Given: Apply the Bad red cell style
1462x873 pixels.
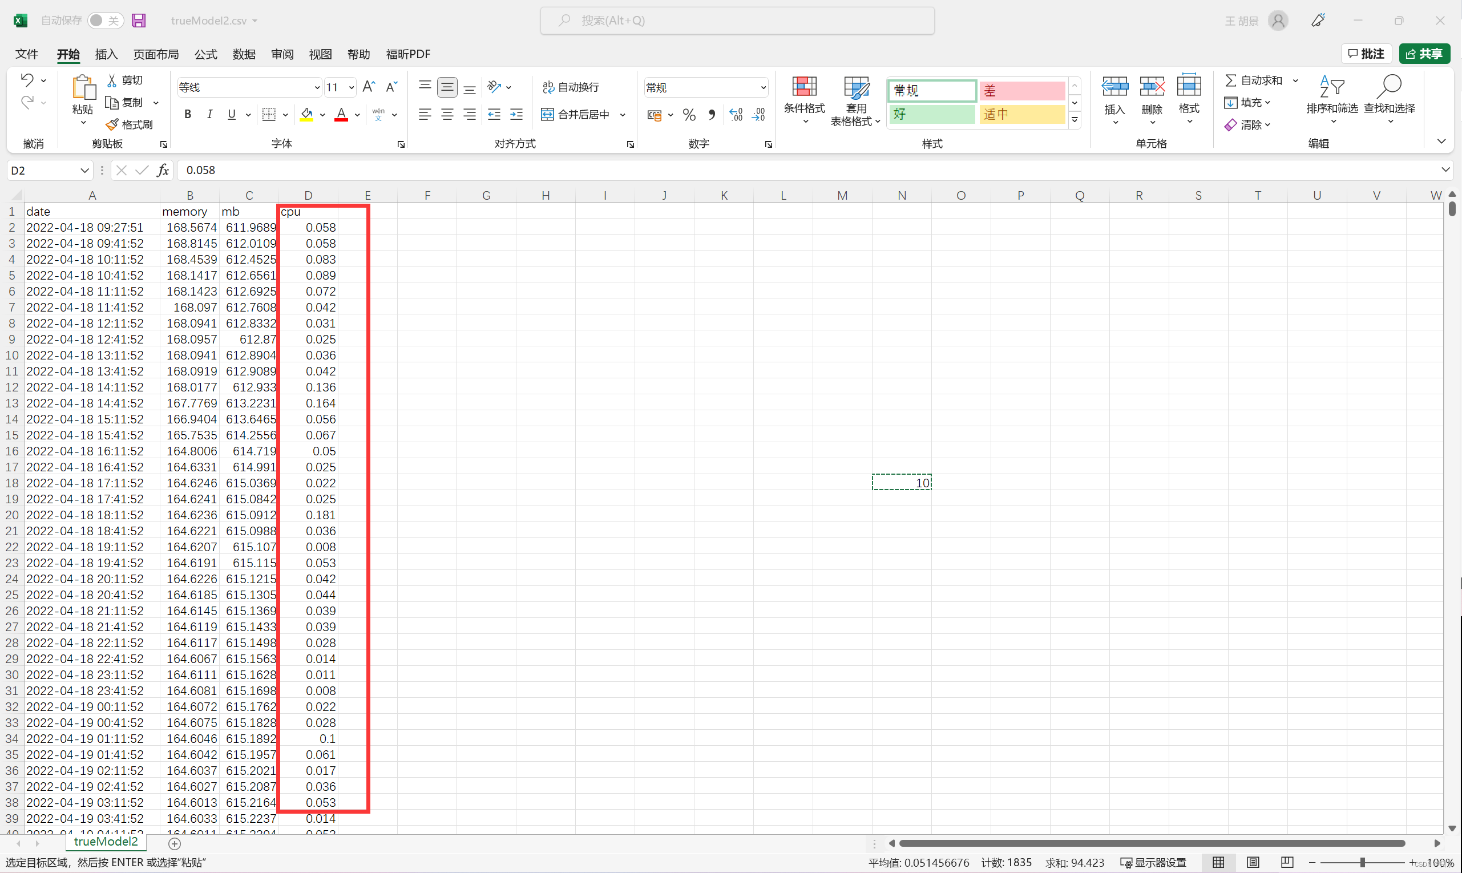Looking at the screenshot, I should pyautogui.click(x=1021, y=91).
